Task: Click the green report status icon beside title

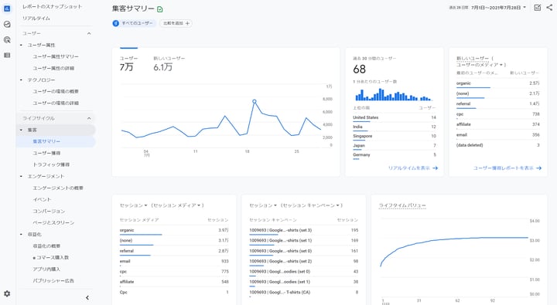Action: pyautogui.click(x=160, y=9)
